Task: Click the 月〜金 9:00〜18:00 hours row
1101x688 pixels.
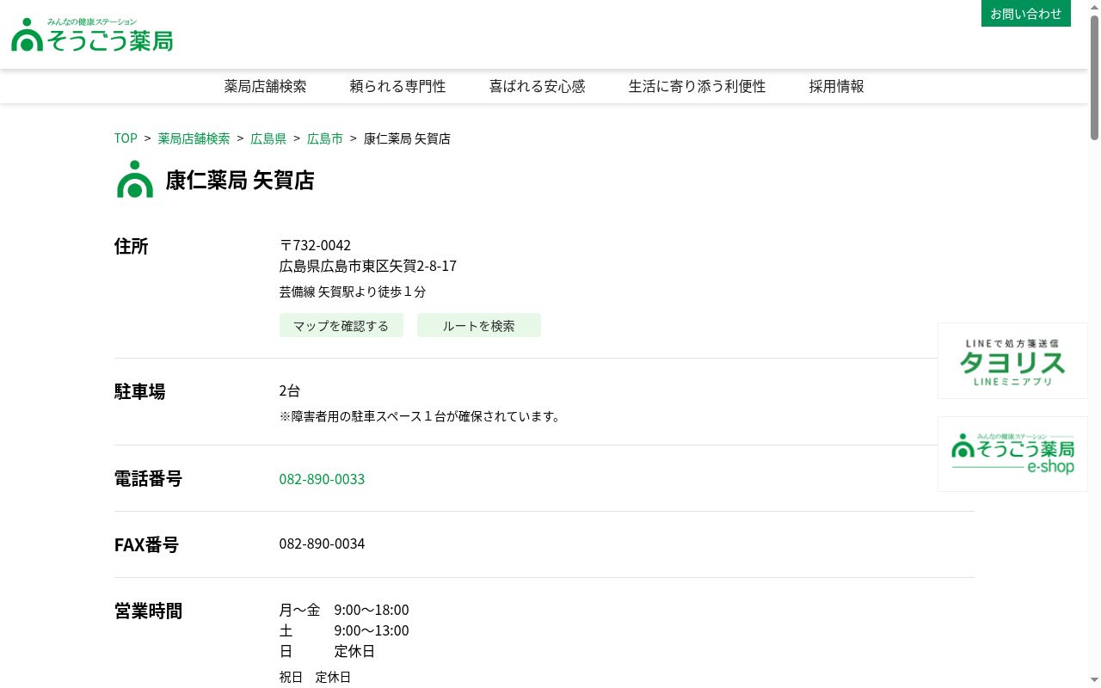Action: 344,610
